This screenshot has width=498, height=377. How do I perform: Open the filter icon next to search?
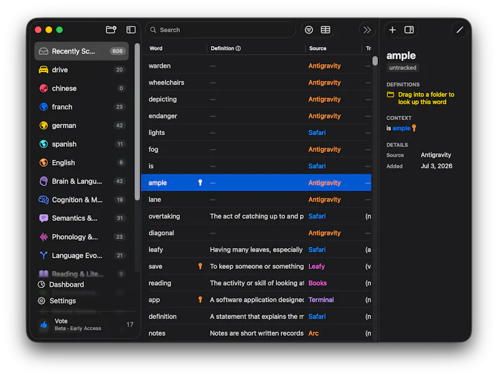pos(309,30)
